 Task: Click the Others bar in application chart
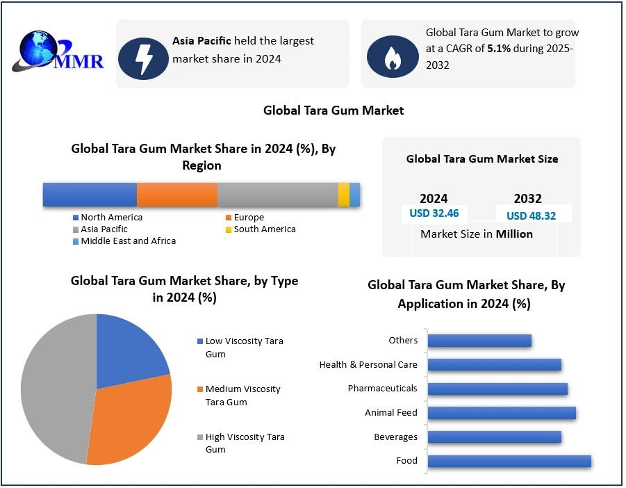pos(479,341)
